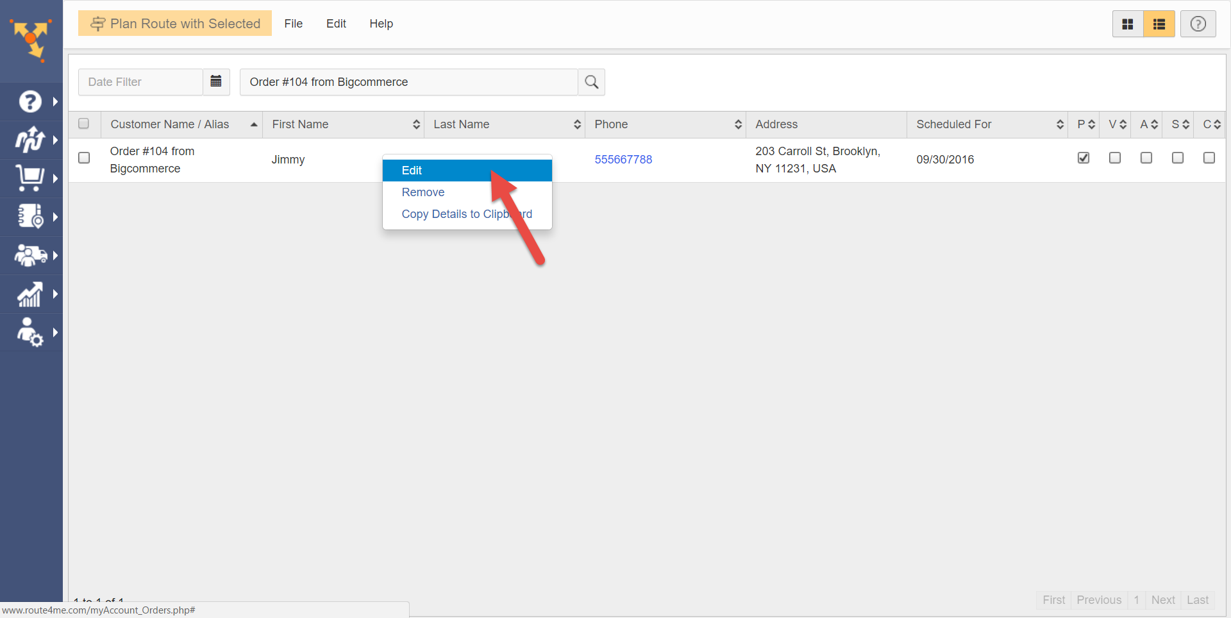Open the address book sidebar icon
This screenshot has width=1231, height=618.
[30, 217]
